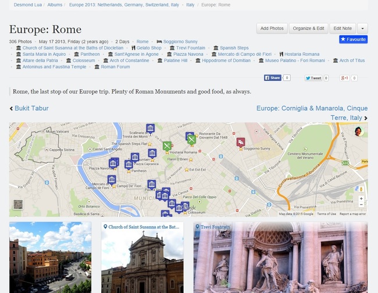Open the Colosseum location tag link
The image size is (378, 293).
point(84,60)
